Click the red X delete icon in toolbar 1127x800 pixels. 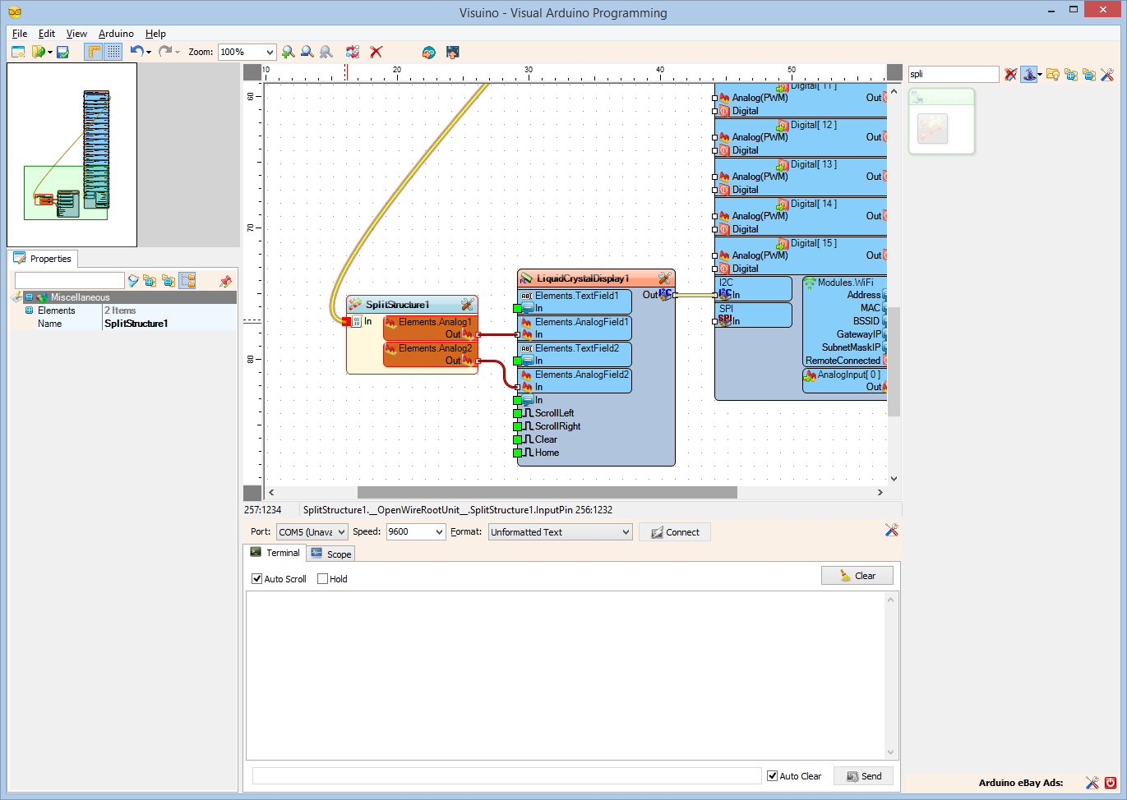pos(376,52)
